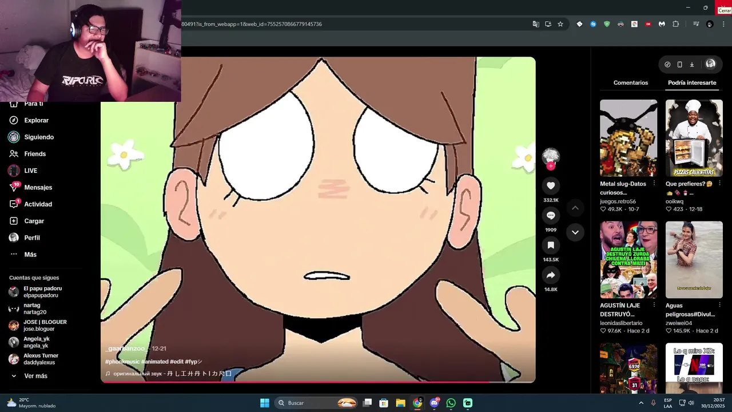Open the original sound music link
Screen dimensions: 732x412
169,374
